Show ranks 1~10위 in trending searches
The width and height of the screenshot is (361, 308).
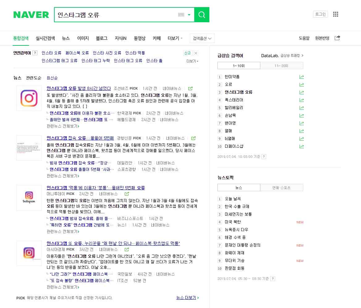pos(239,66)
